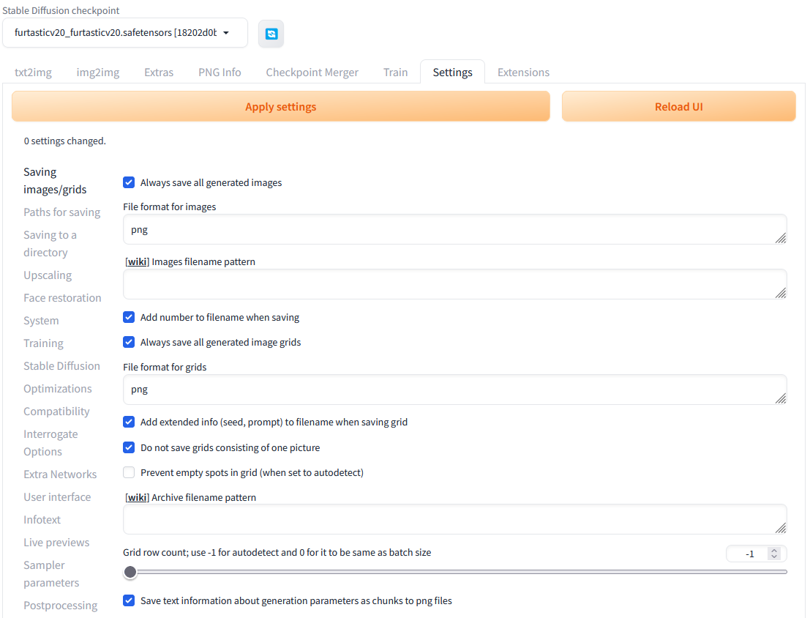Increase Grid row count with up arrow
This screenshot has height=618, width=810.
(774, 550)
